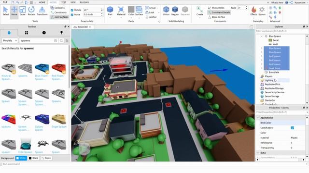Viewport: 309px width, 173px height.
Task: Collapse the Data properties section
Action: [x=258, y=153]
